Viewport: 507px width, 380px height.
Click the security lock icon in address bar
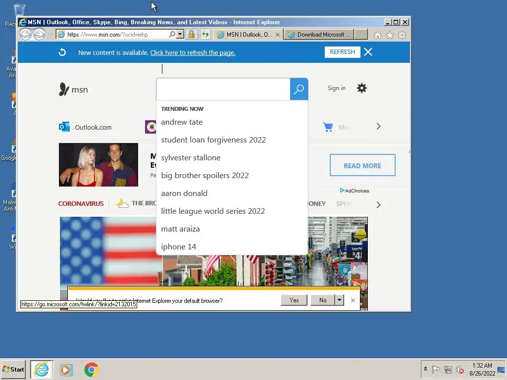pyautogui.click(x=192, y=34)
